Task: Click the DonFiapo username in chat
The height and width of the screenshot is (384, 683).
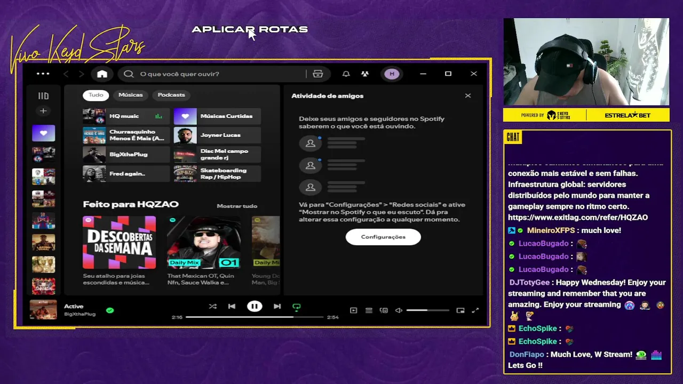Action: point(527,355)
